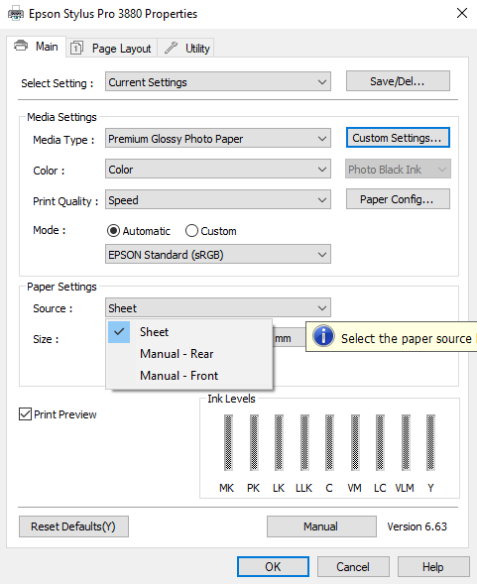Viewport: 477px width, 584px height.
Task: Click the printer icon in the title bar
Action: [x=15, y=14]
